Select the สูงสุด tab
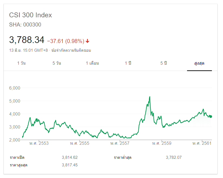Screen dimensions: 223x178 click(x=199, y=63)
